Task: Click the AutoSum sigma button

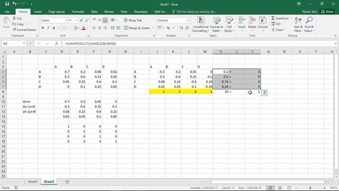Action: 280,18
